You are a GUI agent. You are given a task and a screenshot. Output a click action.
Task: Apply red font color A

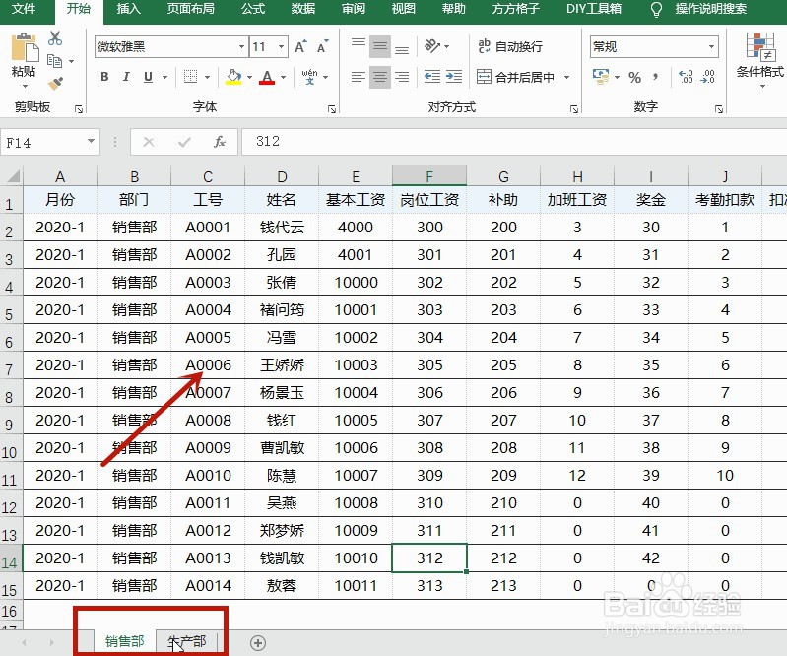pyautogui.click(x=267, y=77)
